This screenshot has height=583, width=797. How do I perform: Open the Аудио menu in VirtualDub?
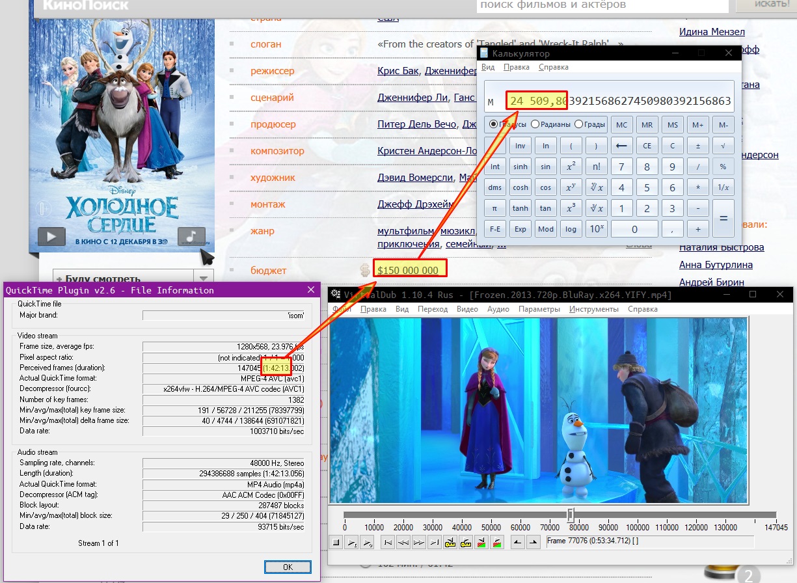[x=498, y=310]
